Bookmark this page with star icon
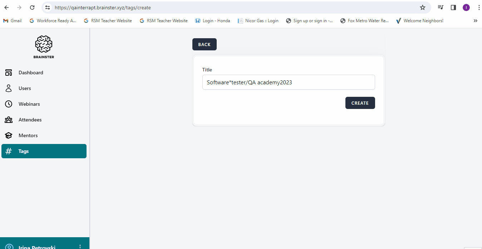 coord(422,8)
